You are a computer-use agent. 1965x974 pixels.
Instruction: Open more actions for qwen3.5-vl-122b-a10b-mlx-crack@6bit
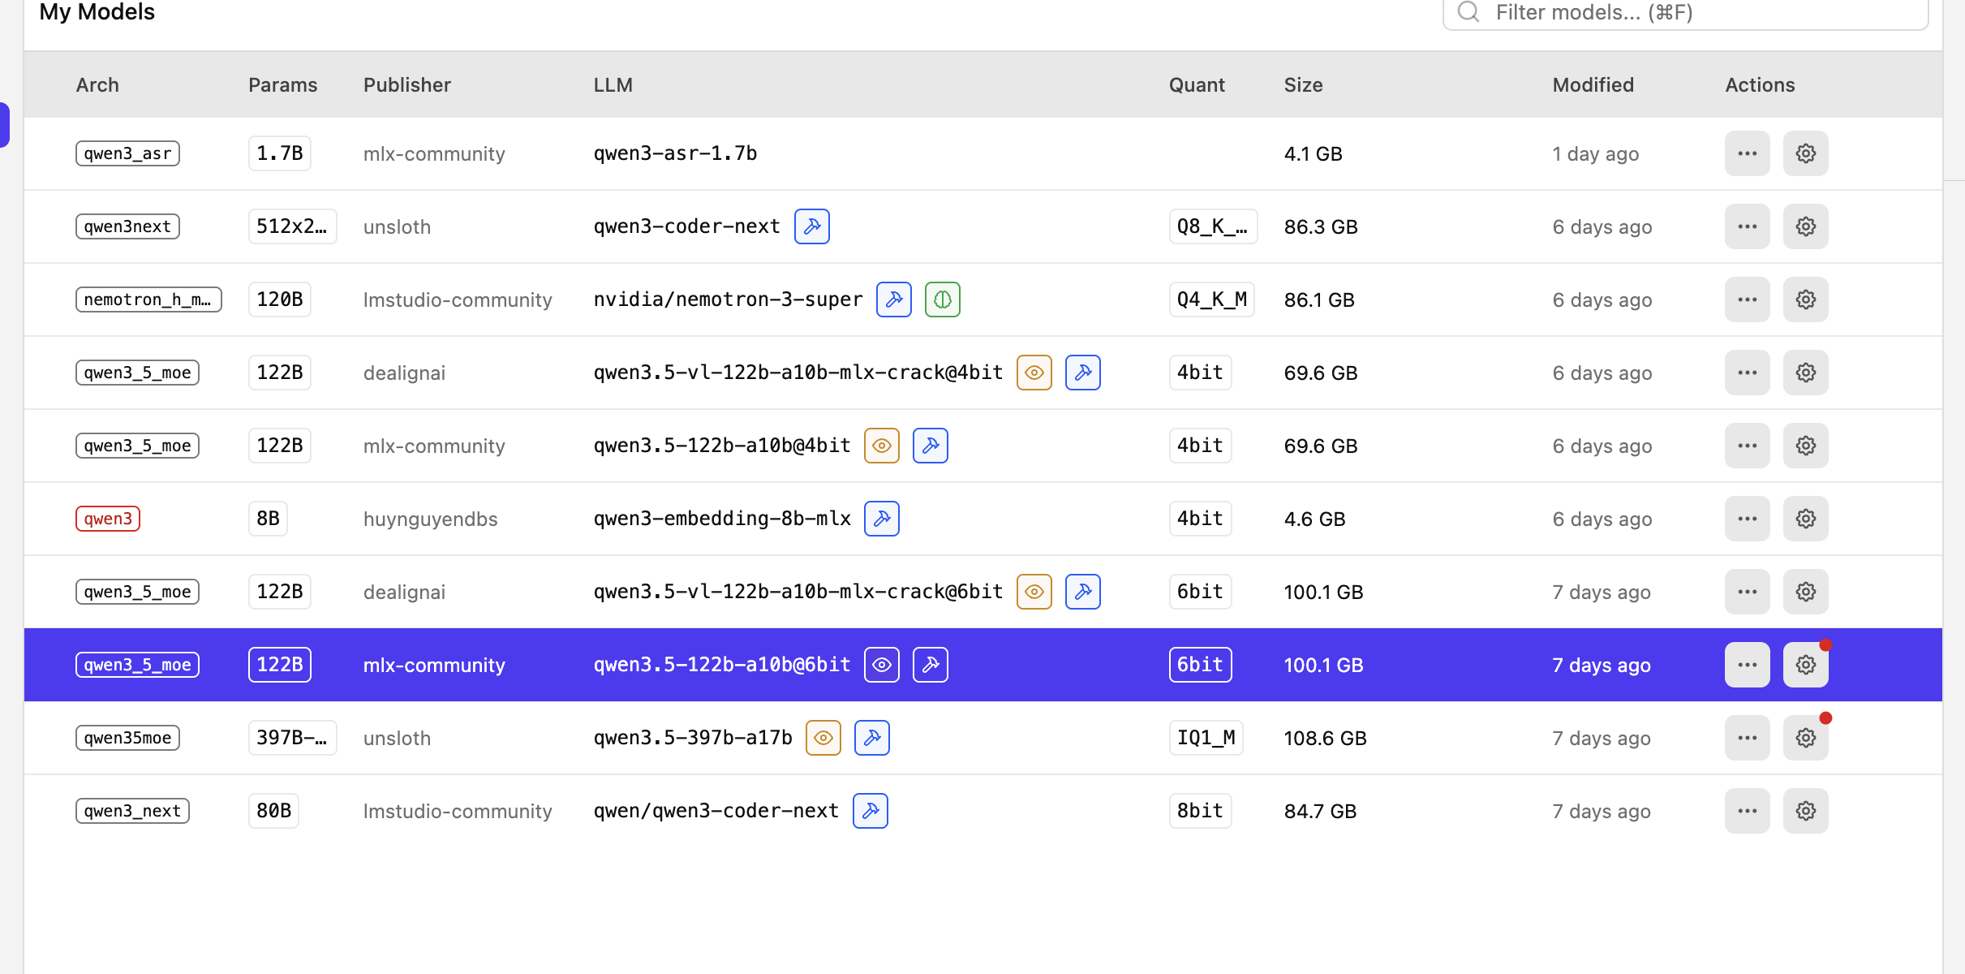[1747, 592]
